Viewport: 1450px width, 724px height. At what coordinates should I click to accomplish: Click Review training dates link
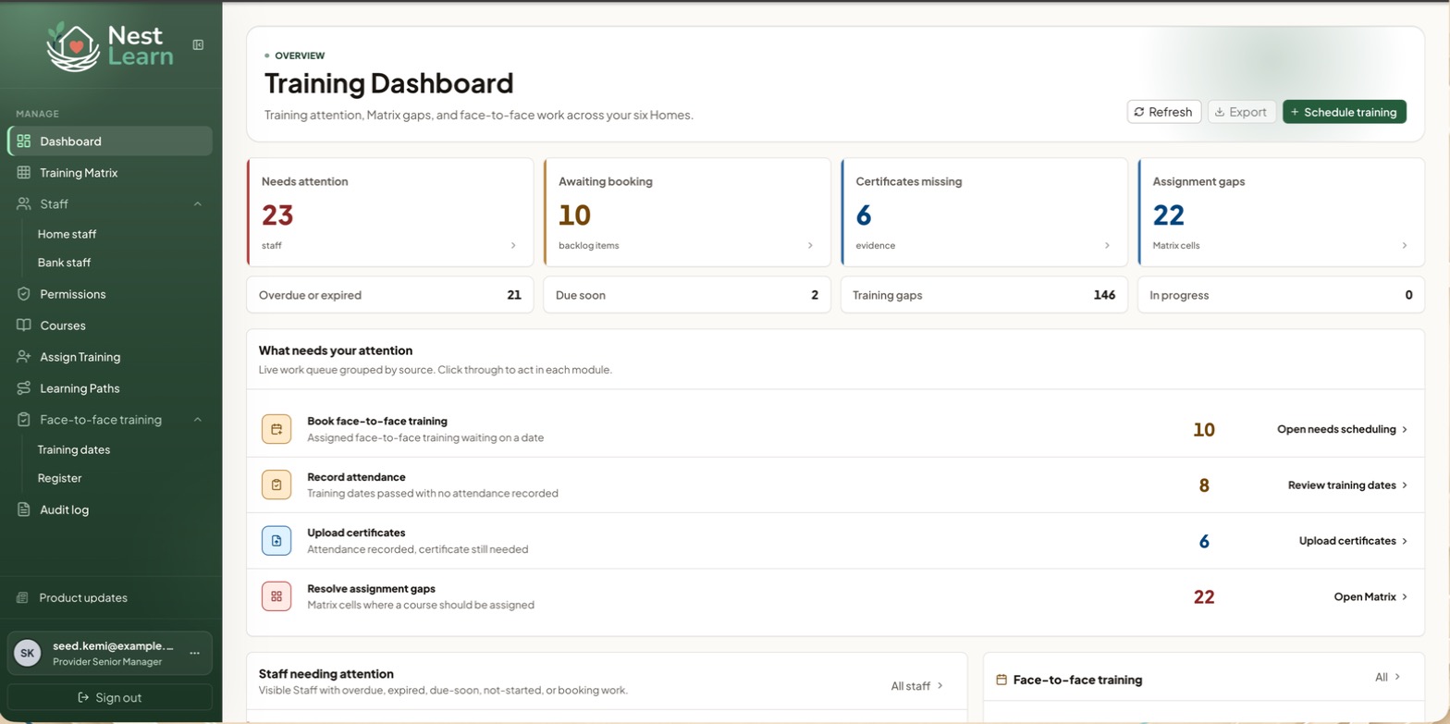coord(1348,485)
